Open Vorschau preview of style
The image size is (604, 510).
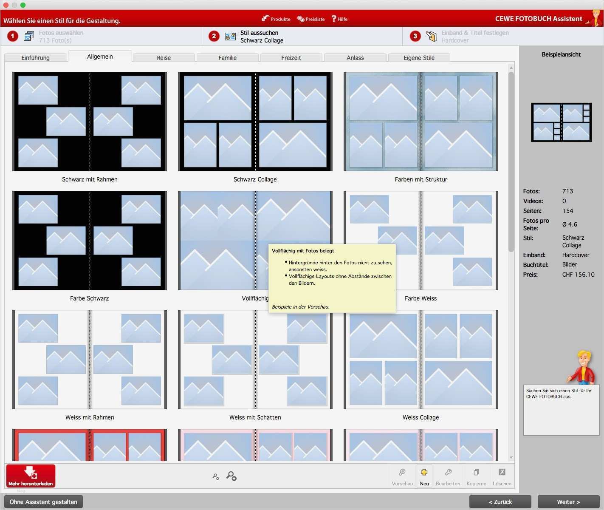[402, 476]
